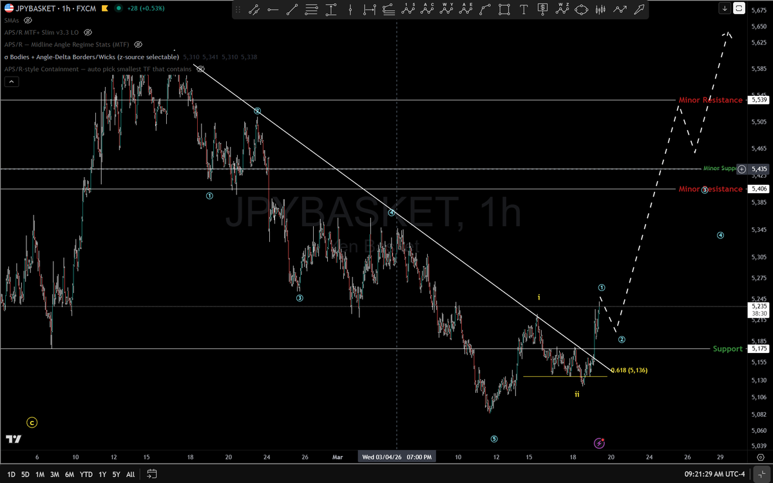Select the Elliott WXYXZ wave tool

click(x=562, y=10)
